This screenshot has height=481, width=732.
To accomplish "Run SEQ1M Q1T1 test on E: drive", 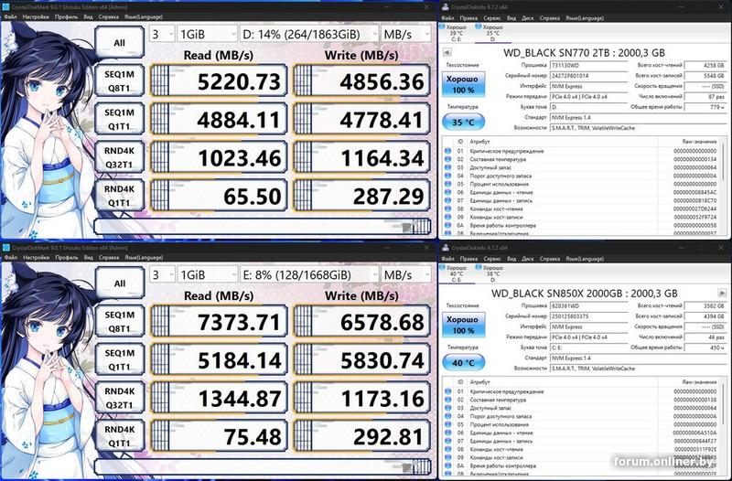I will tap(120, 359).
